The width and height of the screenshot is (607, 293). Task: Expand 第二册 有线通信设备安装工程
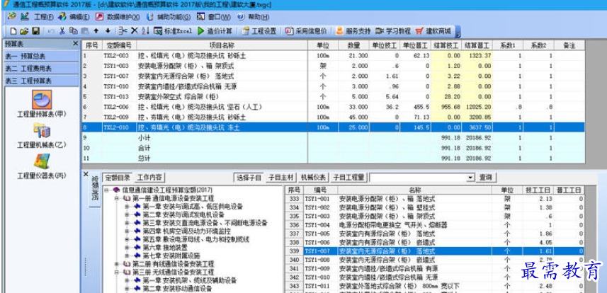click(x=117, y=264)
